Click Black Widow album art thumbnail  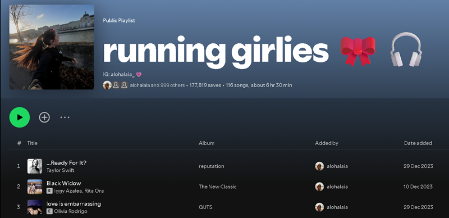pyautogui.click(x=35, y=187)
